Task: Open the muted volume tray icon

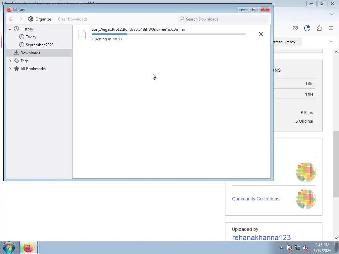Action: 306,248
